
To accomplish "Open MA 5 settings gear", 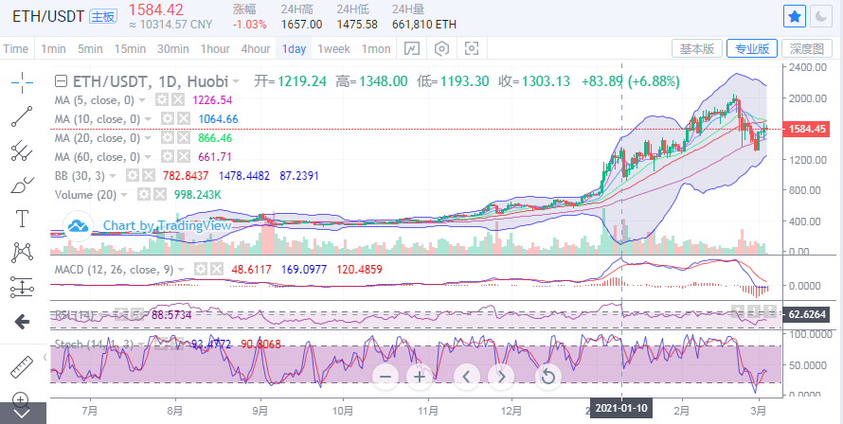I will click(162, 100).
